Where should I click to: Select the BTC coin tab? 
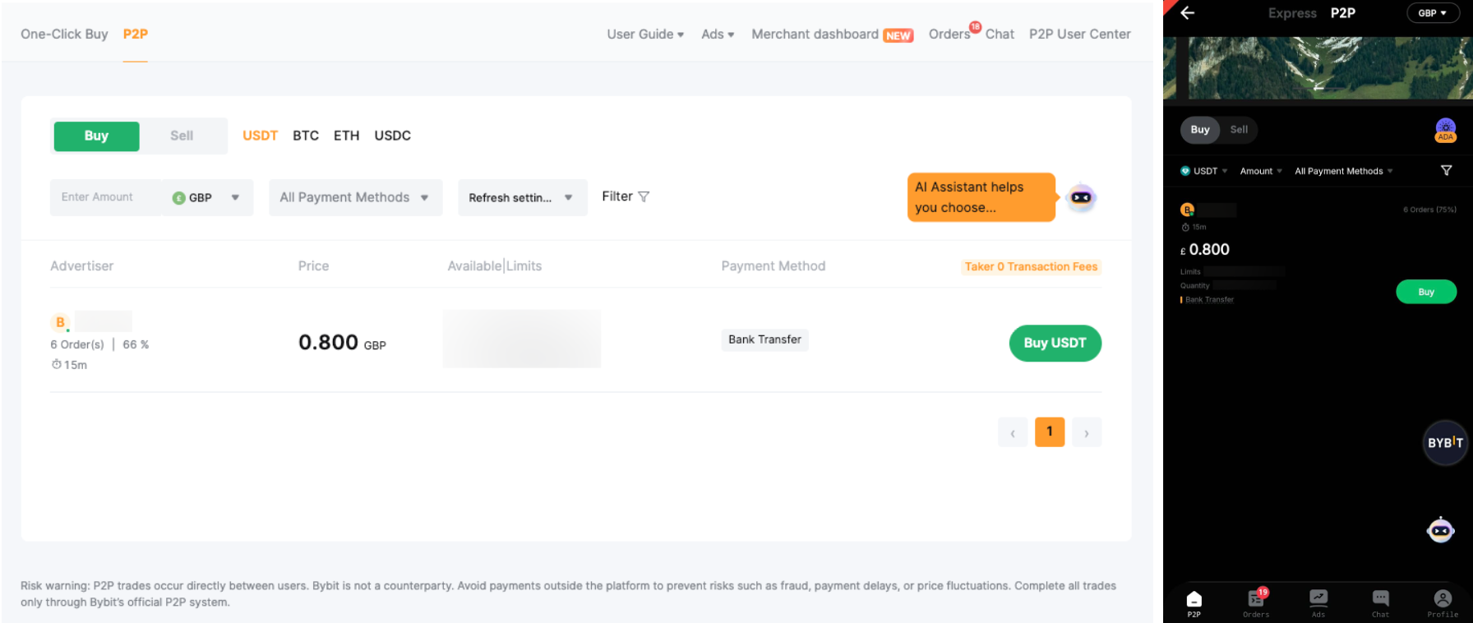point(305,136)
